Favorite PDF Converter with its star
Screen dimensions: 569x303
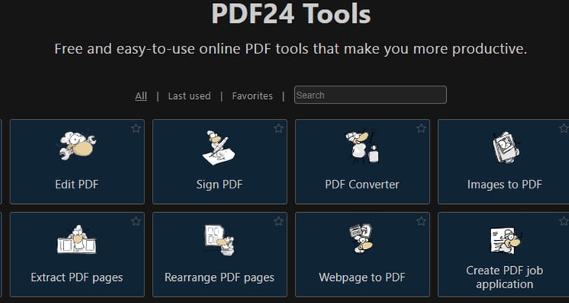[421, 129]
